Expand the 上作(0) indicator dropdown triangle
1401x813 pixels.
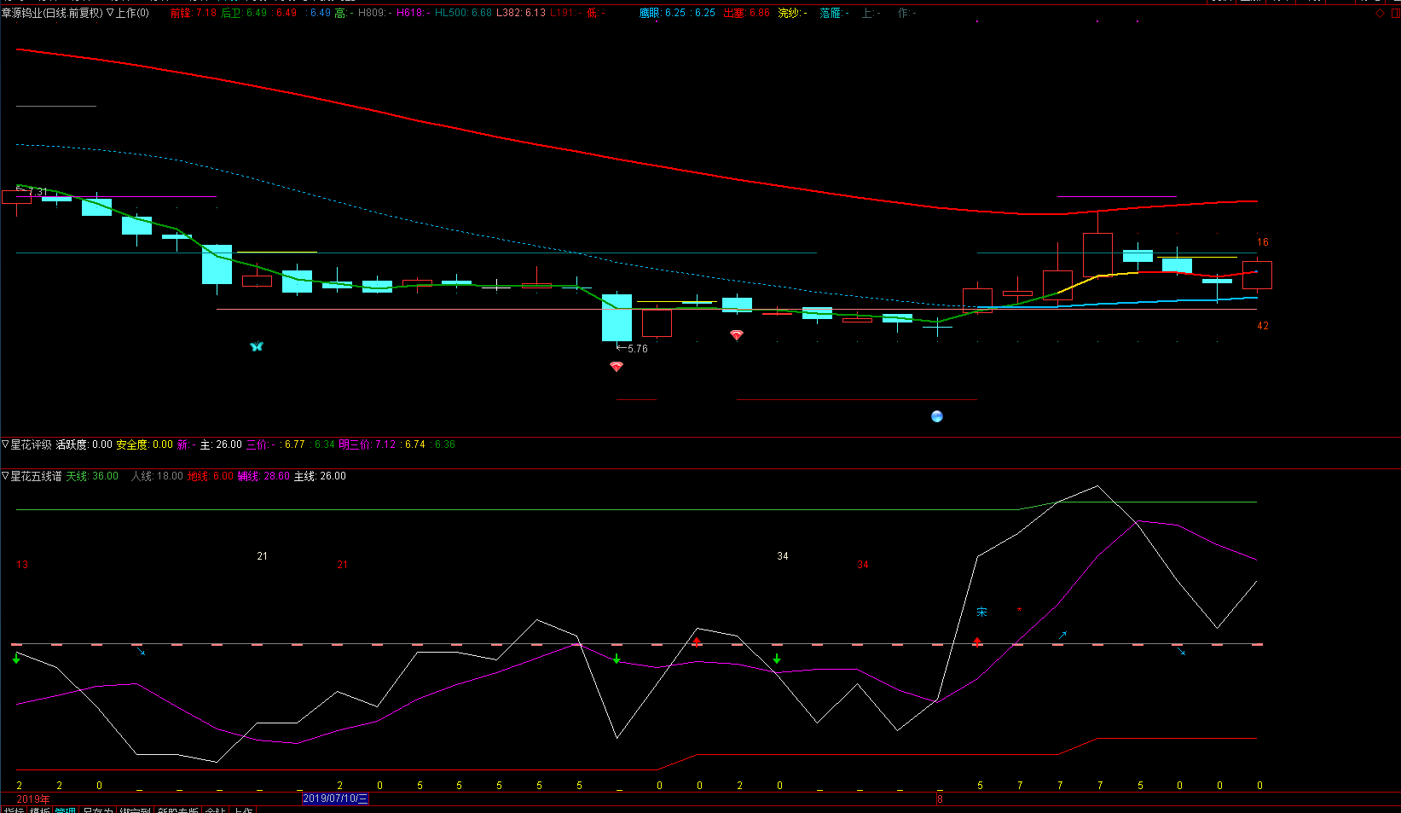click(x=110, y=13)
